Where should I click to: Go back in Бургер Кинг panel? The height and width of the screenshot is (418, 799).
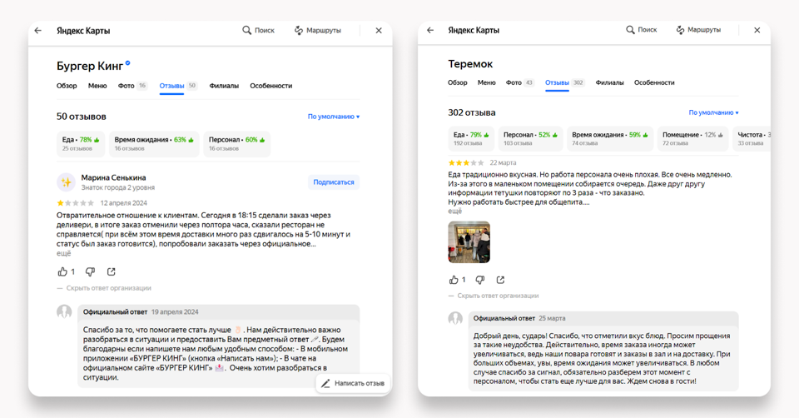coord(38,31)
